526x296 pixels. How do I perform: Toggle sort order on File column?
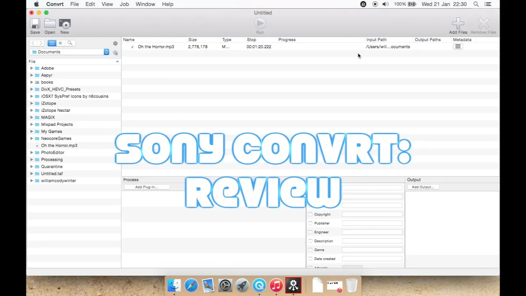tap(117, 62)
